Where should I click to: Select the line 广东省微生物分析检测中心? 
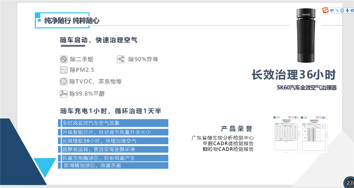(223, 138)
